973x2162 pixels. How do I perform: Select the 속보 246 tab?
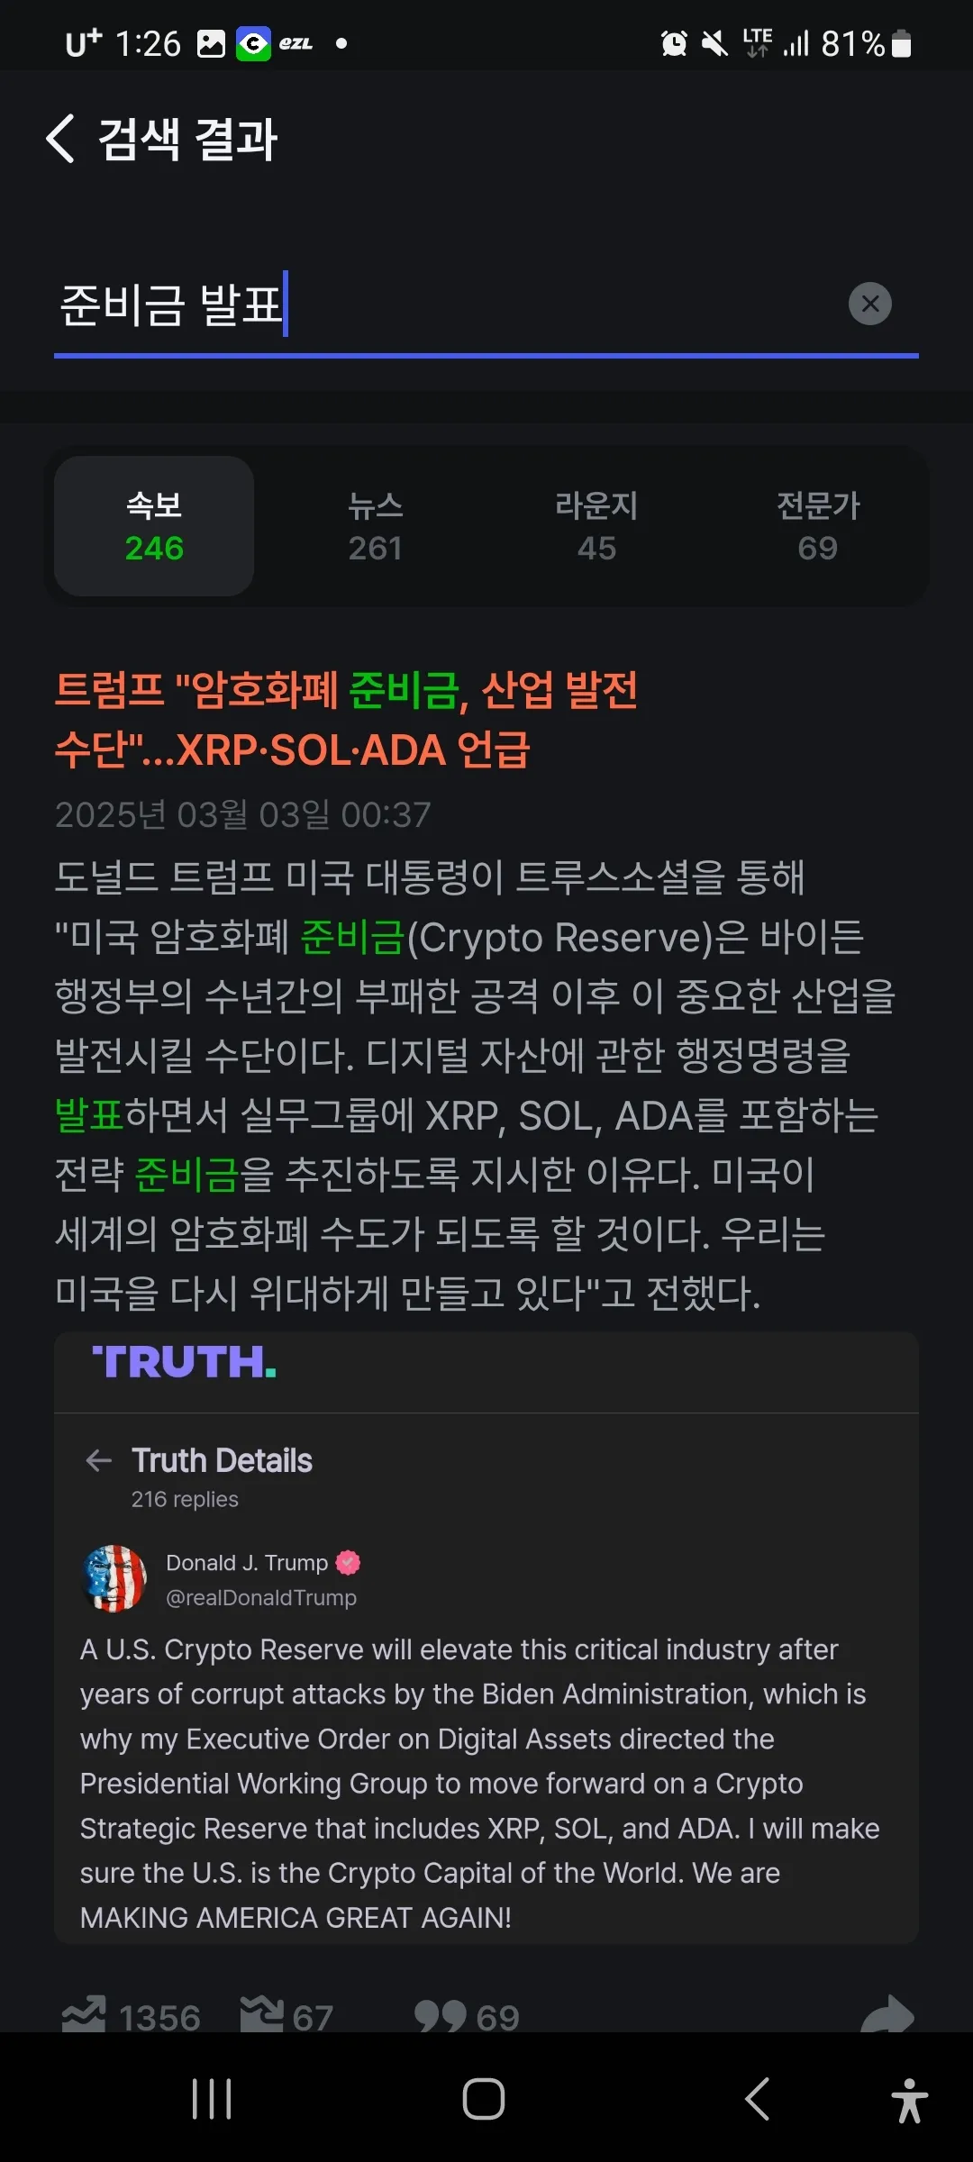tap(154, 526)
